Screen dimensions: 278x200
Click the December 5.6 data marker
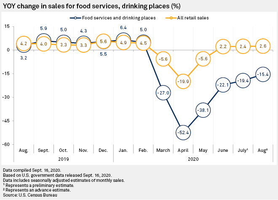click(104, 41)
